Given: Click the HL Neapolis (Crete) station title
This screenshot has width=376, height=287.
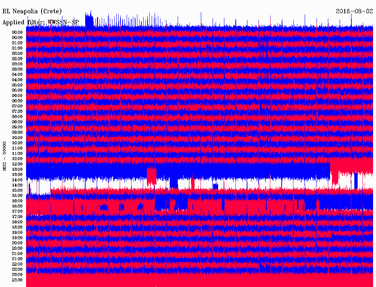Looking at the screenshot, I should (32, 11).
